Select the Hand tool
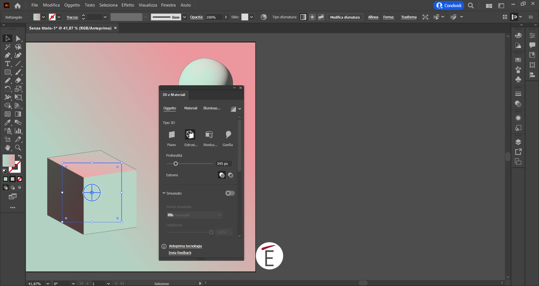Screen dimensions: 539x286 pos(8,147)
